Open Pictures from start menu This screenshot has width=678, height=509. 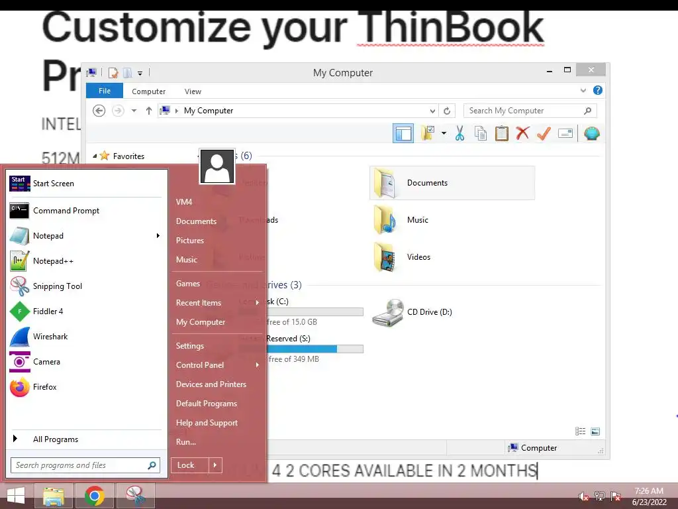(217, 241)
